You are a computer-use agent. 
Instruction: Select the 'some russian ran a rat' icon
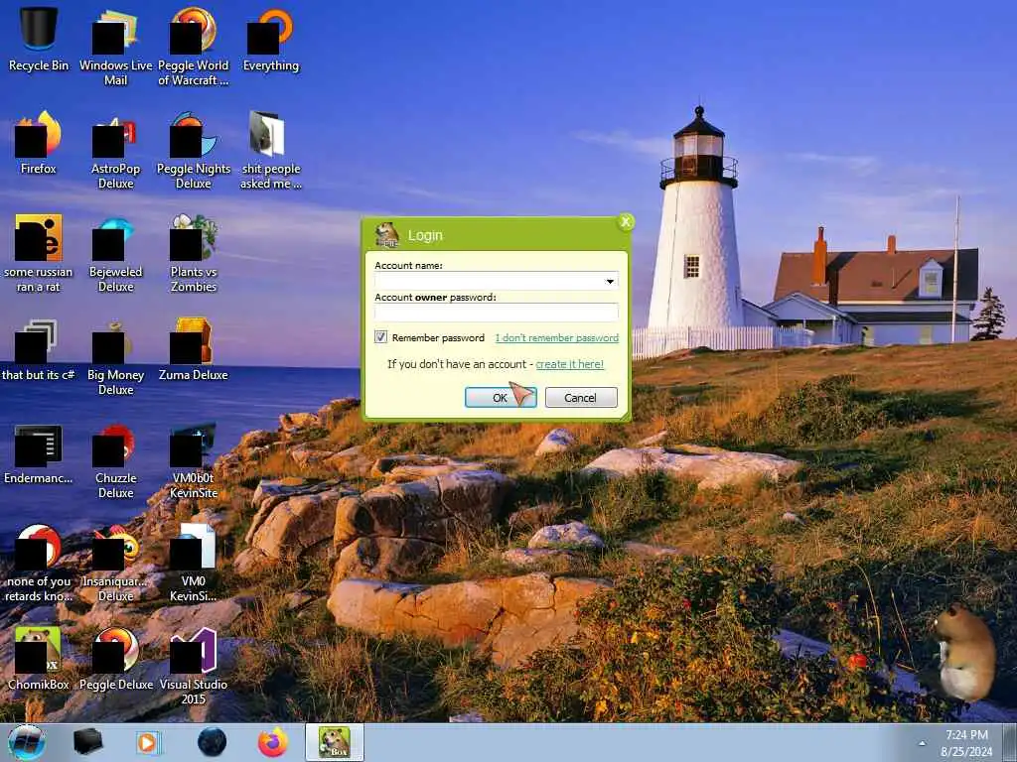[x=39, y=254]
